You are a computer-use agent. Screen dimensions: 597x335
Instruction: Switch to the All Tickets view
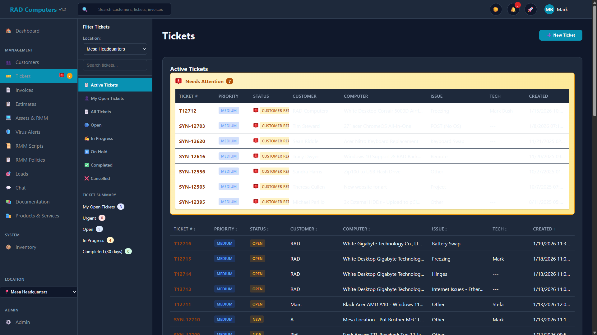(100, 112)
